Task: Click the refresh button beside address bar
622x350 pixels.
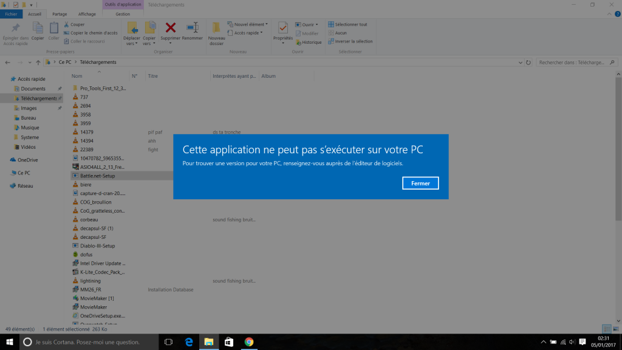Action: coord(528,63)
